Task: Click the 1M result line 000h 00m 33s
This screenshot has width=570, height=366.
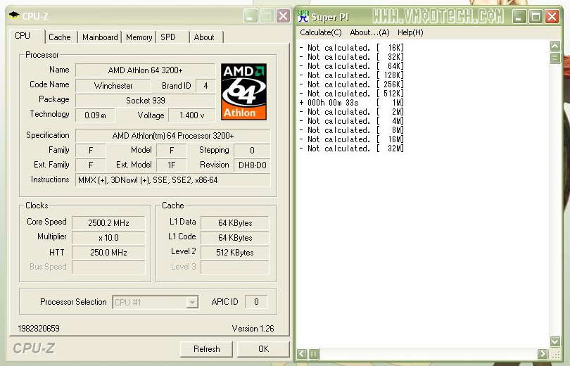Action: click(x=352, y=103)
